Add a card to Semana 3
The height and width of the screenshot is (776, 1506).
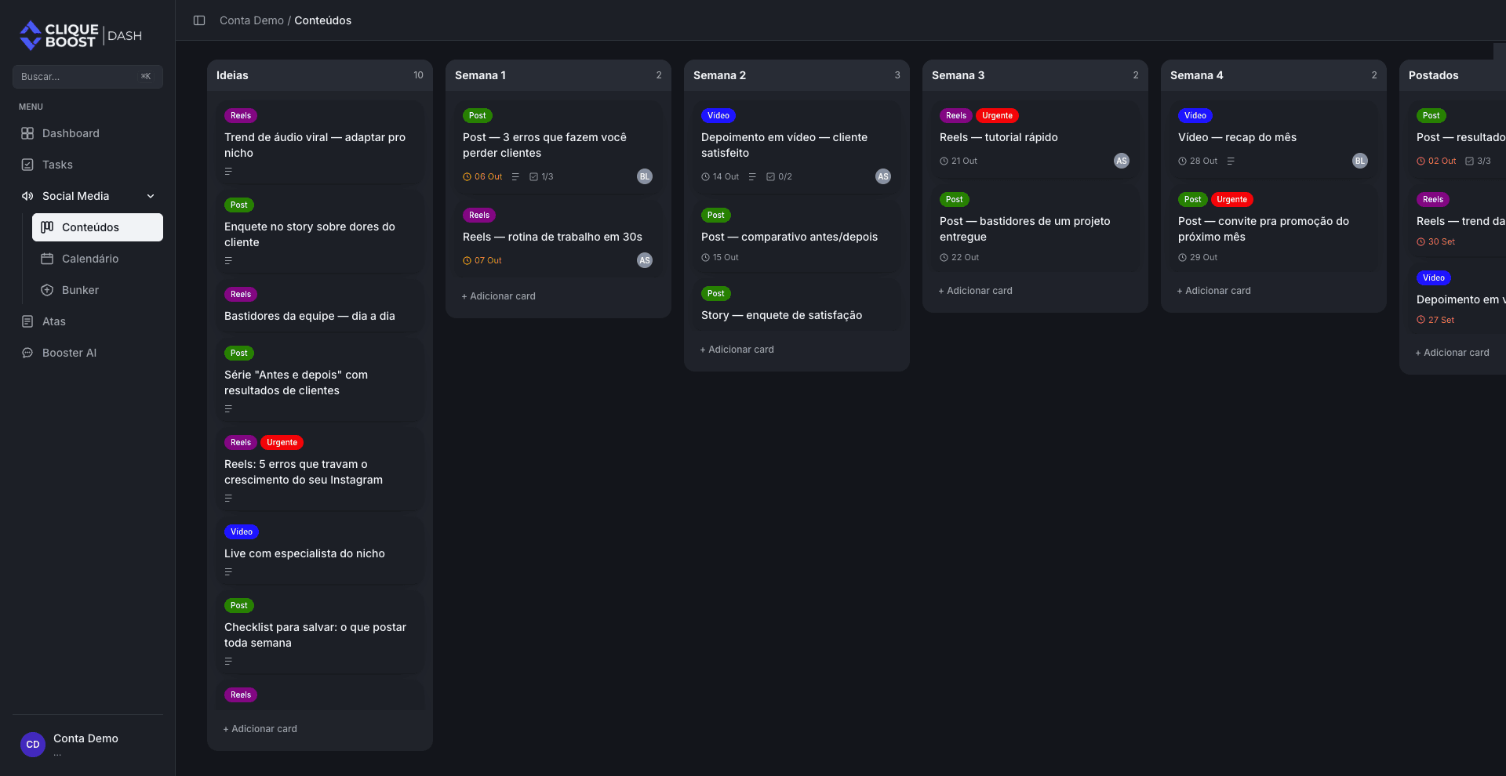(x=976, y=291)
